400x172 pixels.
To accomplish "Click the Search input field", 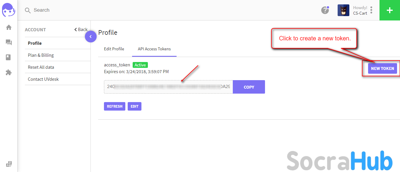I will tap(117, 10).
